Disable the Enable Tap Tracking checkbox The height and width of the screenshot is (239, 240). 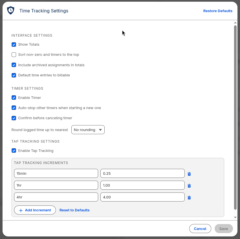(x=14, y=151)
